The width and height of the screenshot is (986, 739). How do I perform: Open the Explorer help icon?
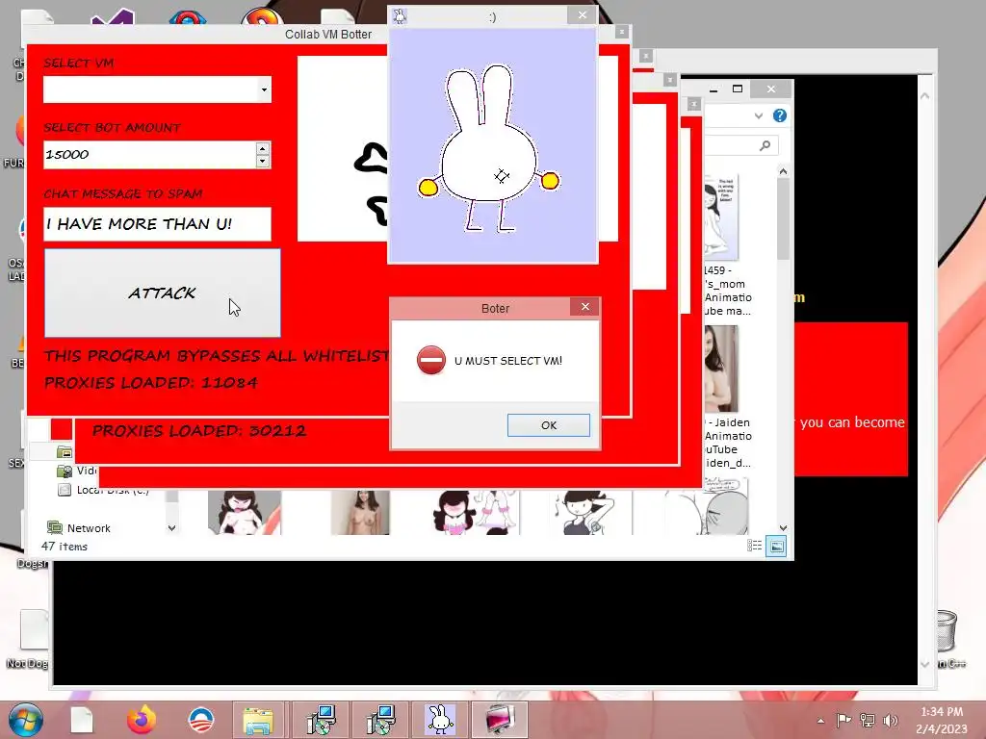780,115
